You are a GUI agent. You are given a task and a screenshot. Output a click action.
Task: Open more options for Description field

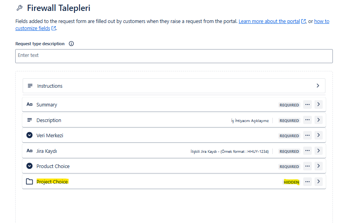click(x=307, y=120)
